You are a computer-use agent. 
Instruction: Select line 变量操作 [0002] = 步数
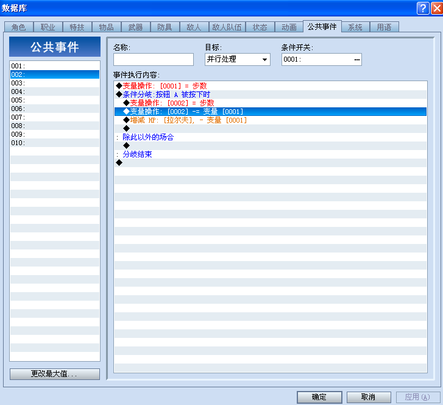pyautogui.click(x=271, y=103)
